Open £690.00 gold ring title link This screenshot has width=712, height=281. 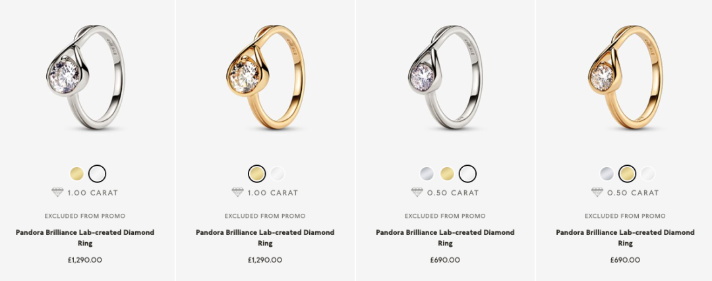pos(625,238)
